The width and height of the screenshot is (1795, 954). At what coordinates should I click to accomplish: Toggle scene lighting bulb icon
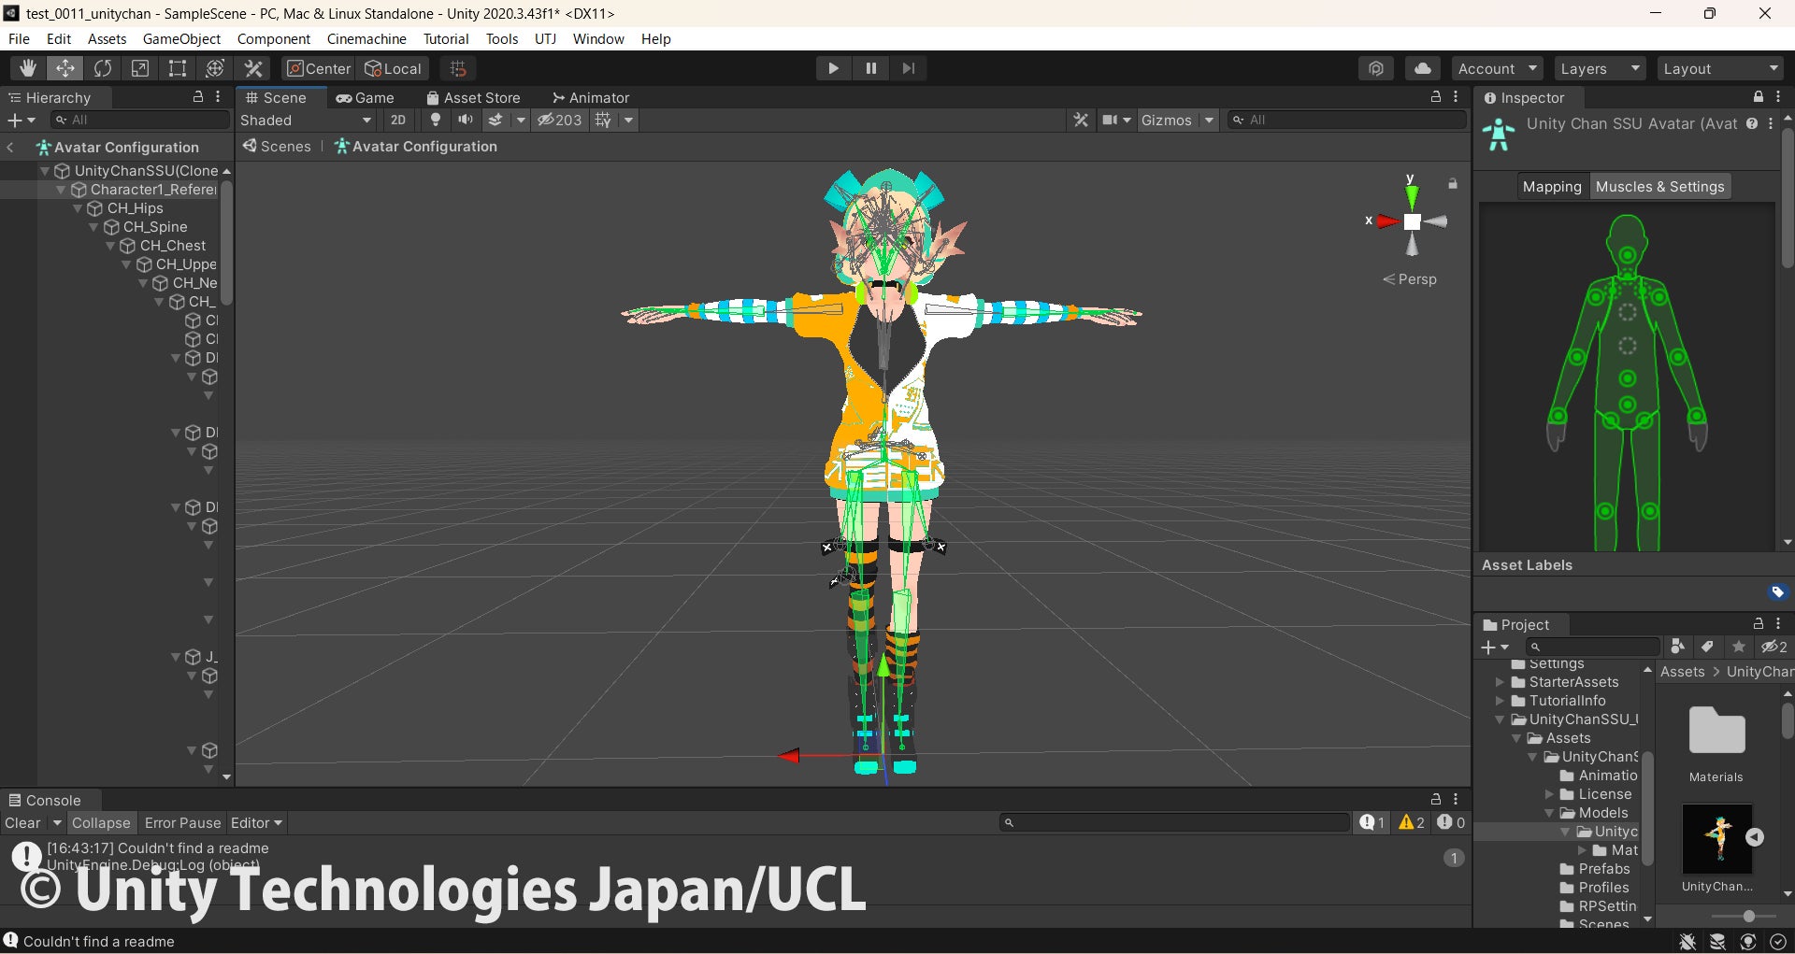(x=435, y=120)
